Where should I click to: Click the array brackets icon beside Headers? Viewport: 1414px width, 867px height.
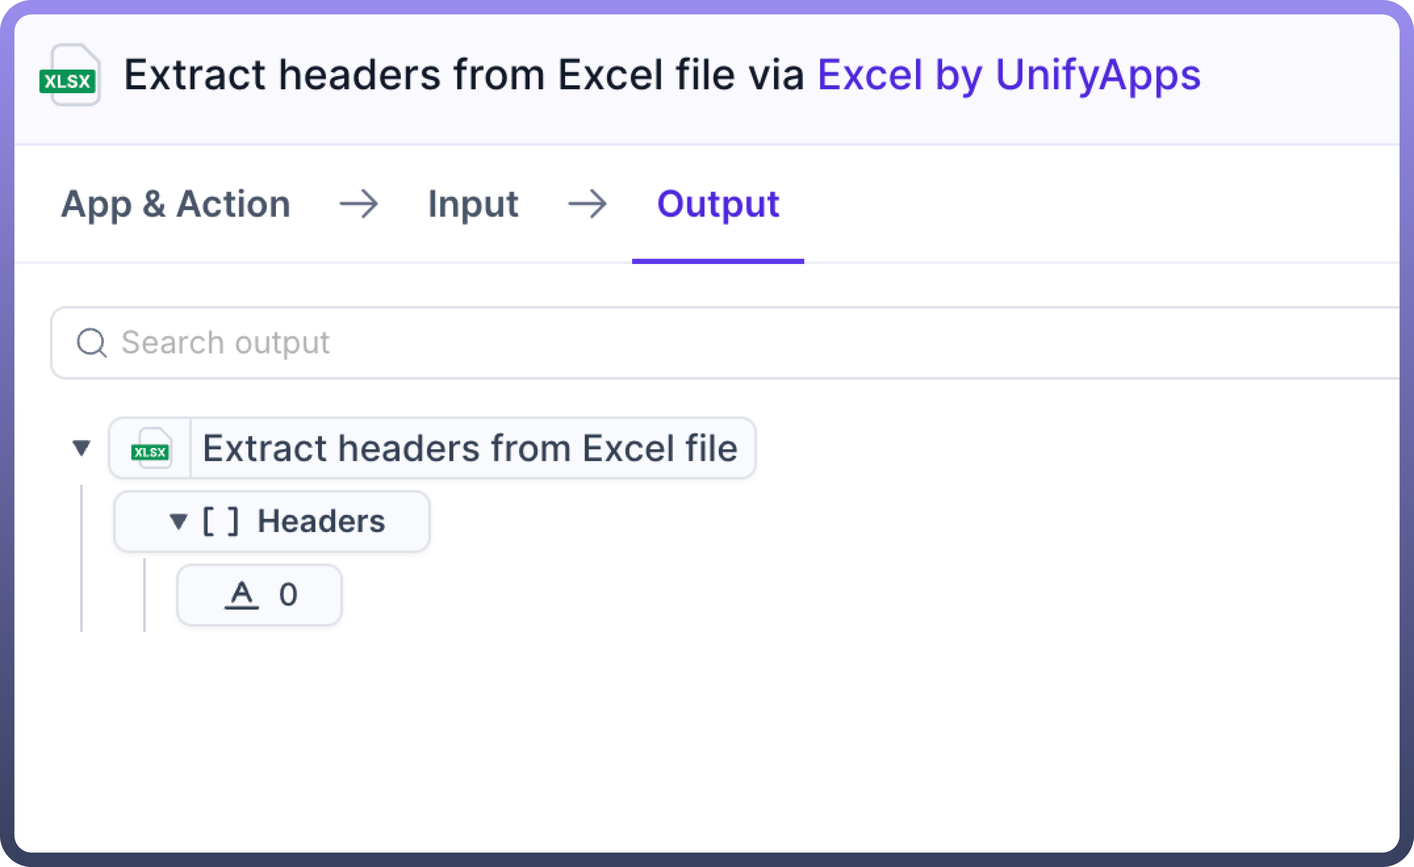tap(220, 521)
